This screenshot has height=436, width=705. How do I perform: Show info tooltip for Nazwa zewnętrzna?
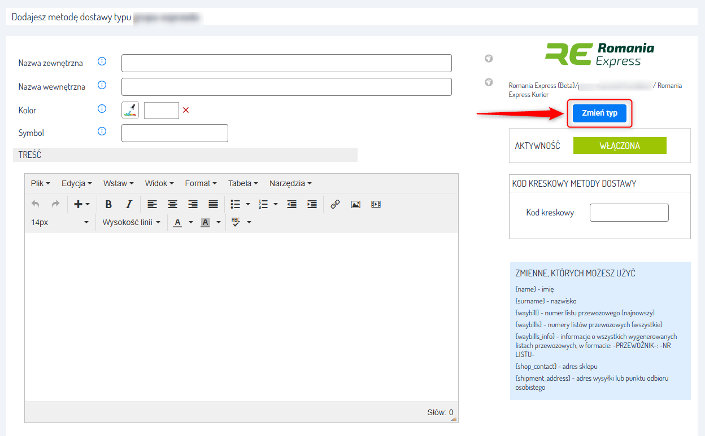pos(102,61)
